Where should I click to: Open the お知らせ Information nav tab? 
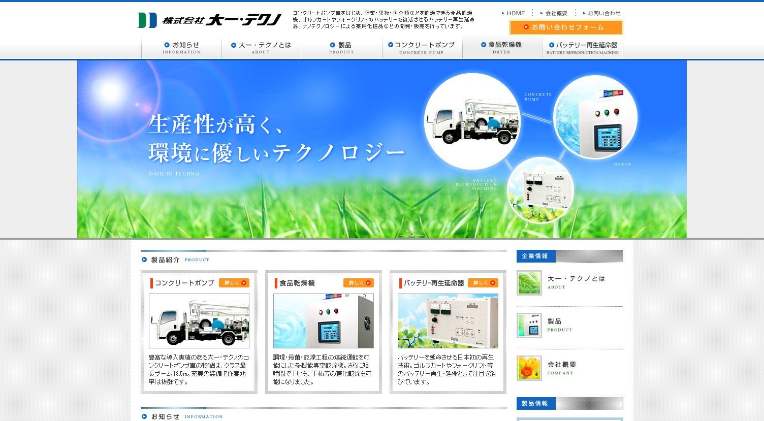pyautogui.click(x=181, y=48)
